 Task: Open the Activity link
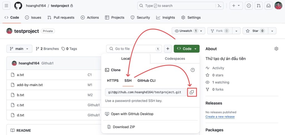click(215, 68)
